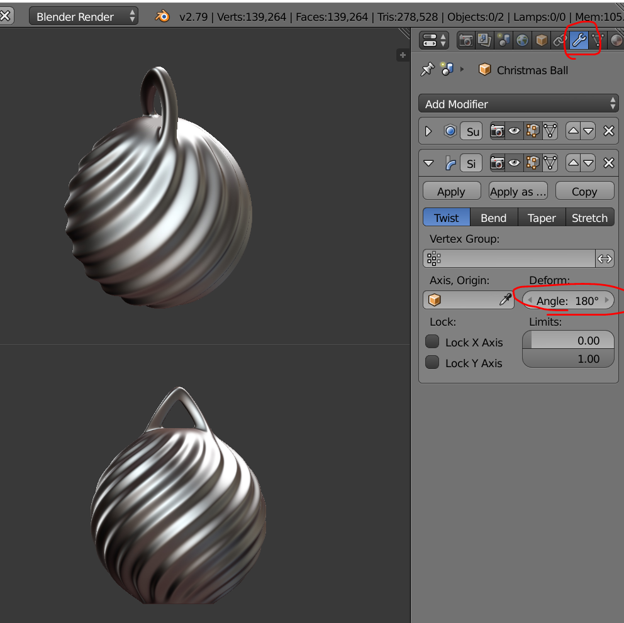Click the Blender logo in the header

pos(162,16)
